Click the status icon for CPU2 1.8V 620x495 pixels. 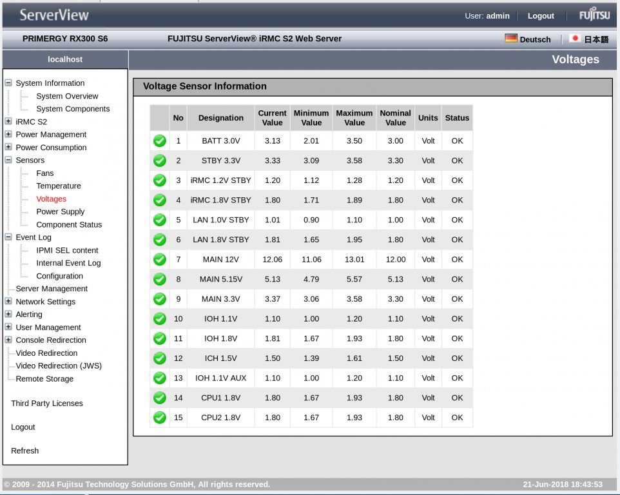click(x=160, y=418)
